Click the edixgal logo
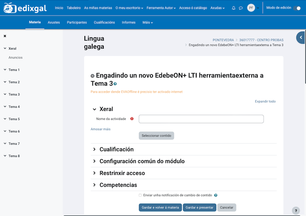The height and width of the screenshot is (216, 306). point(26,8)
